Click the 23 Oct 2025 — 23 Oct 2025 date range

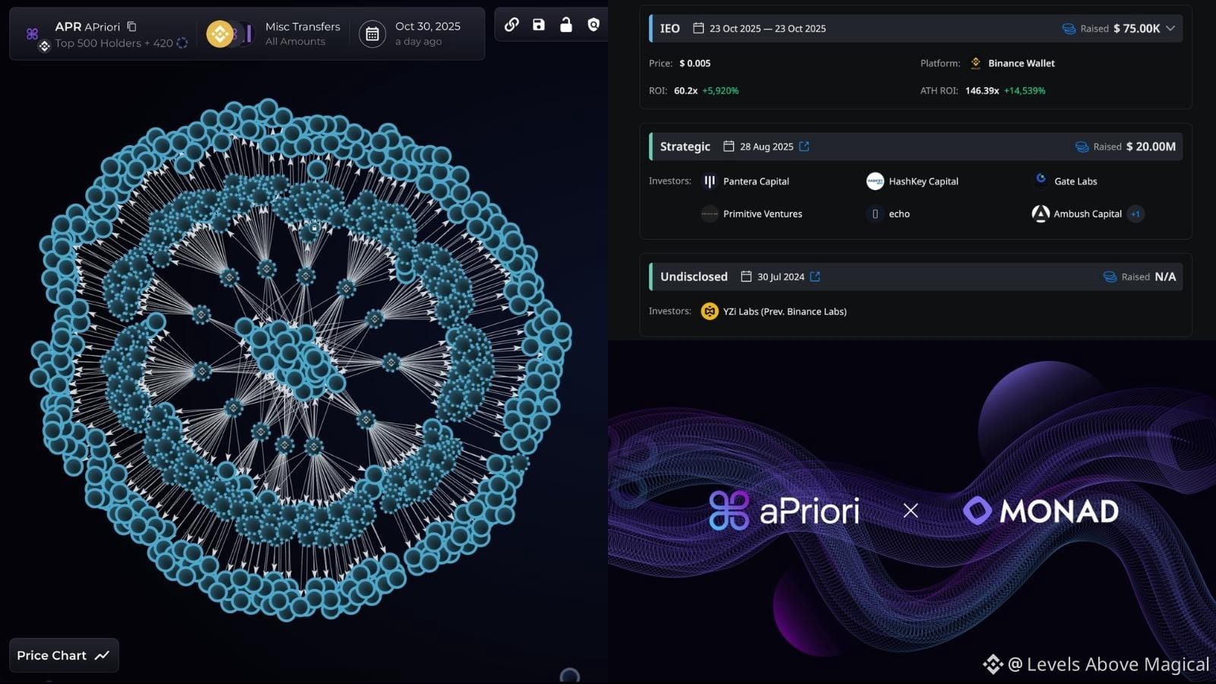(768, 28)
